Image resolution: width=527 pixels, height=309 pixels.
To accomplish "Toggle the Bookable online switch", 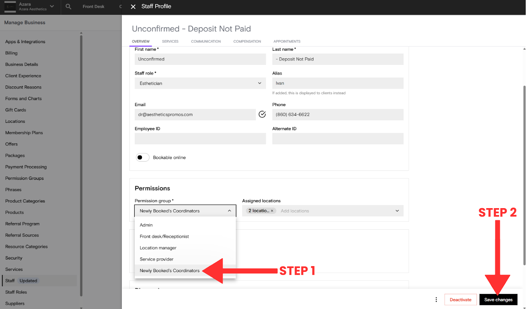I will point(143,157).
